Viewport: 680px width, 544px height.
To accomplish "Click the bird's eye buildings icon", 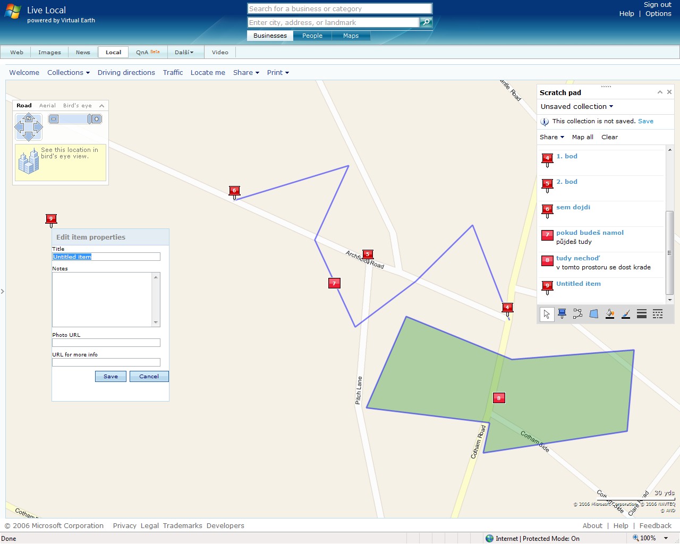I will click(29, 162).
